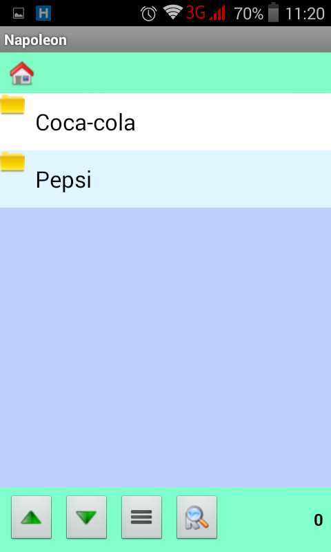Click the empty blue list area

point(165,347)
